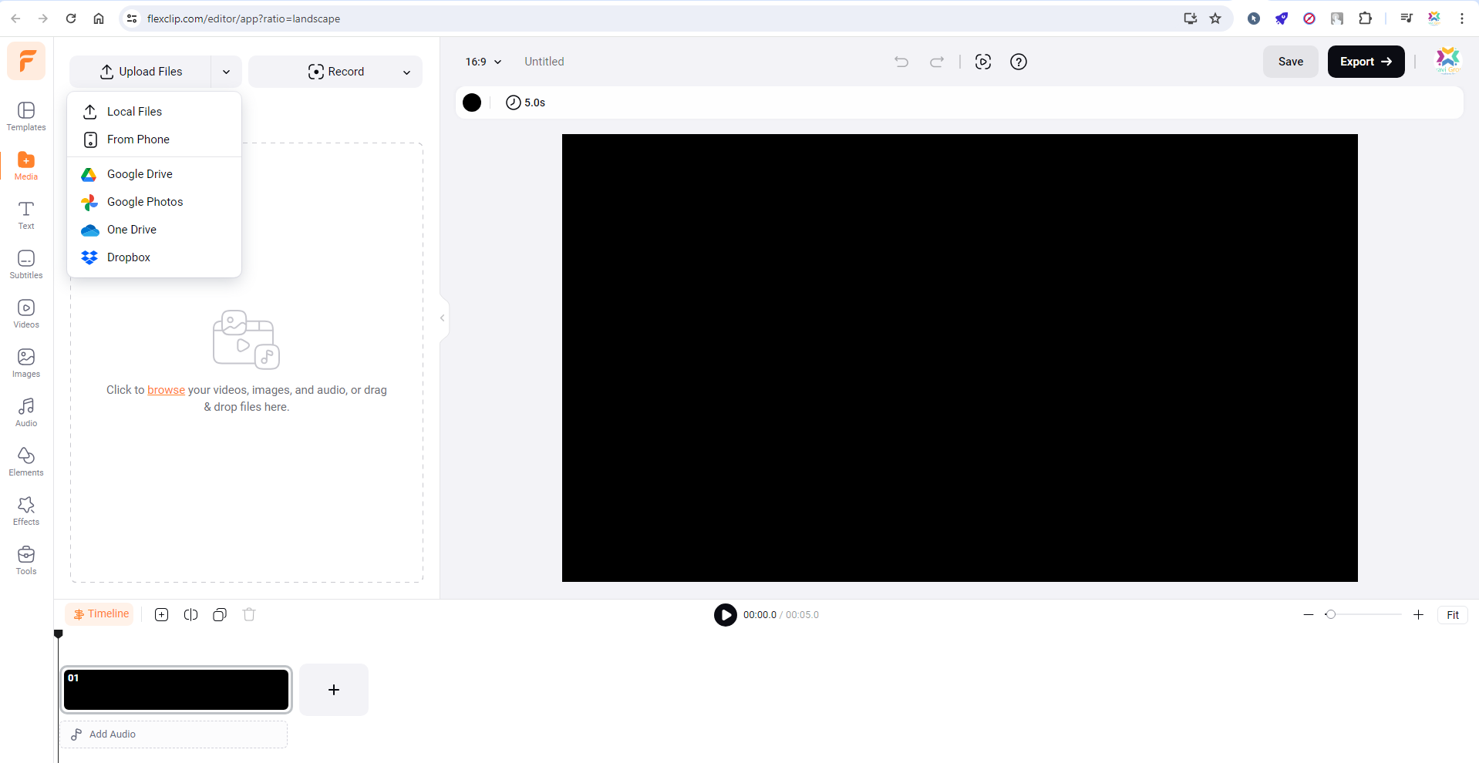Collapse the media panel with the arrow
This screenshot has height=763, width=1479.
[x=442, y=318]
